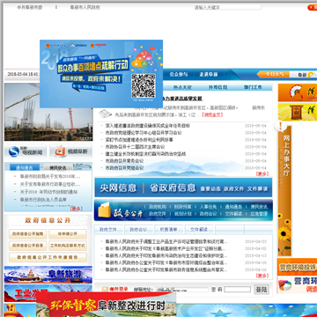Click the exclamation mark bubble above 网上办事大厅
This screenshot has width=317, height=317.
281,127
